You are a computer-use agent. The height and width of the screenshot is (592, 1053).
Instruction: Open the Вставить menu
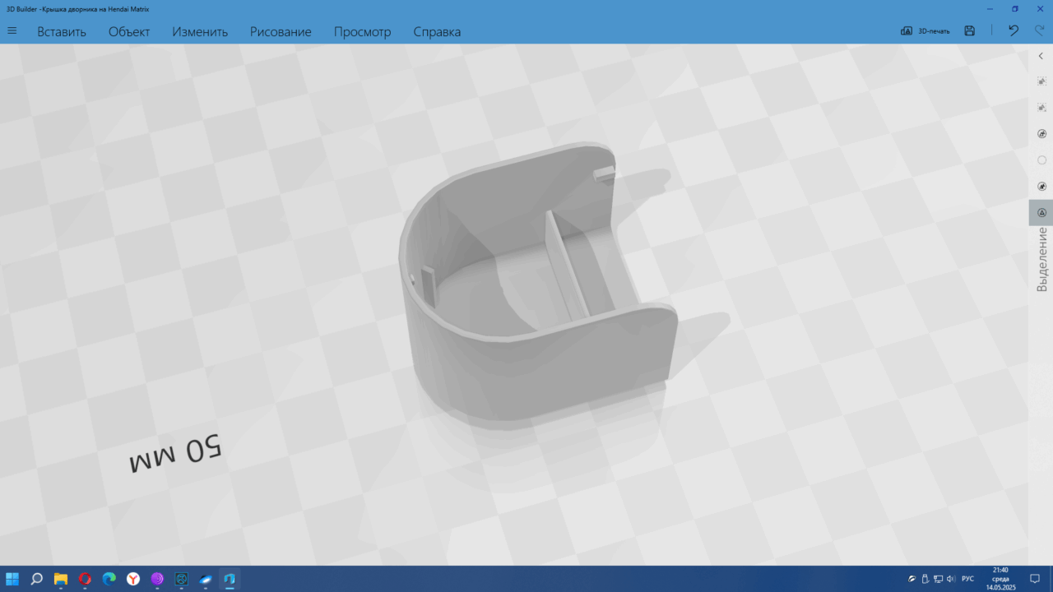point(62,32)
